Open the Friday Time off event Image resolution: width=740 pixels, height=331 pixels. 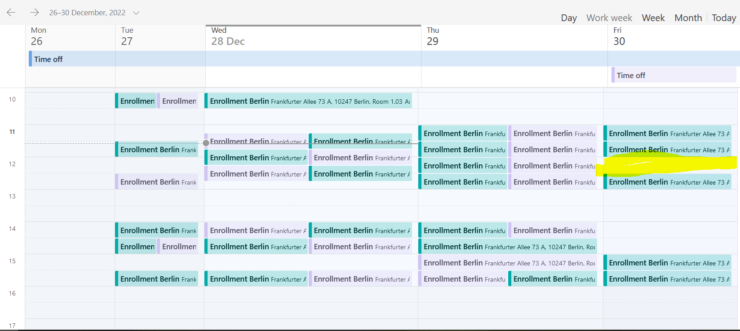coord(674,75)
